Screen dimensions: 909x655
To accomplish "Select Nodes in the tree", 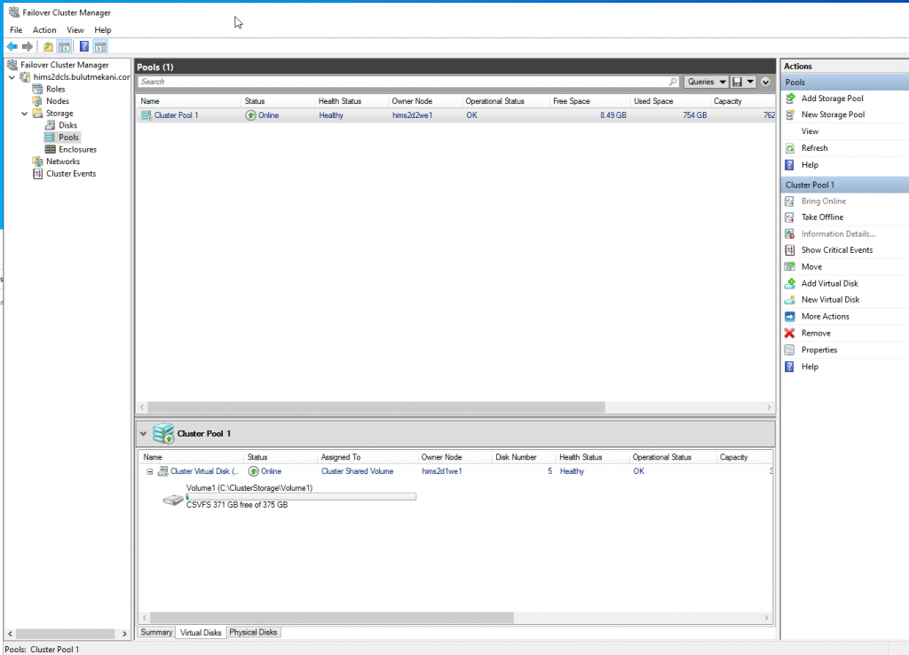I will (58, 101).
